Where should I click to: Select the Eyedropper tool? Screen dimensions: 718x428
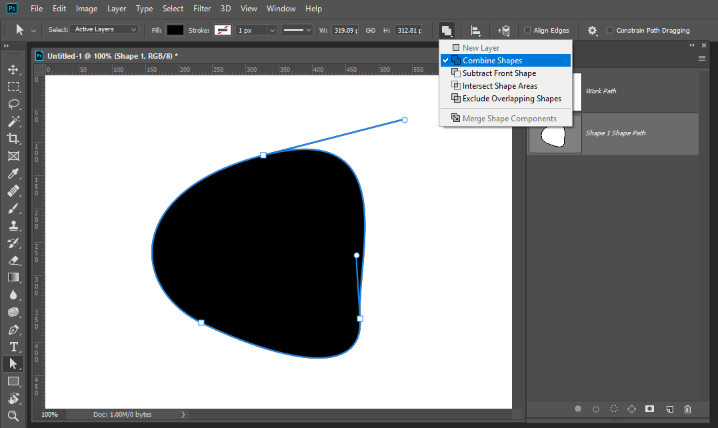(x=13, y=174)
